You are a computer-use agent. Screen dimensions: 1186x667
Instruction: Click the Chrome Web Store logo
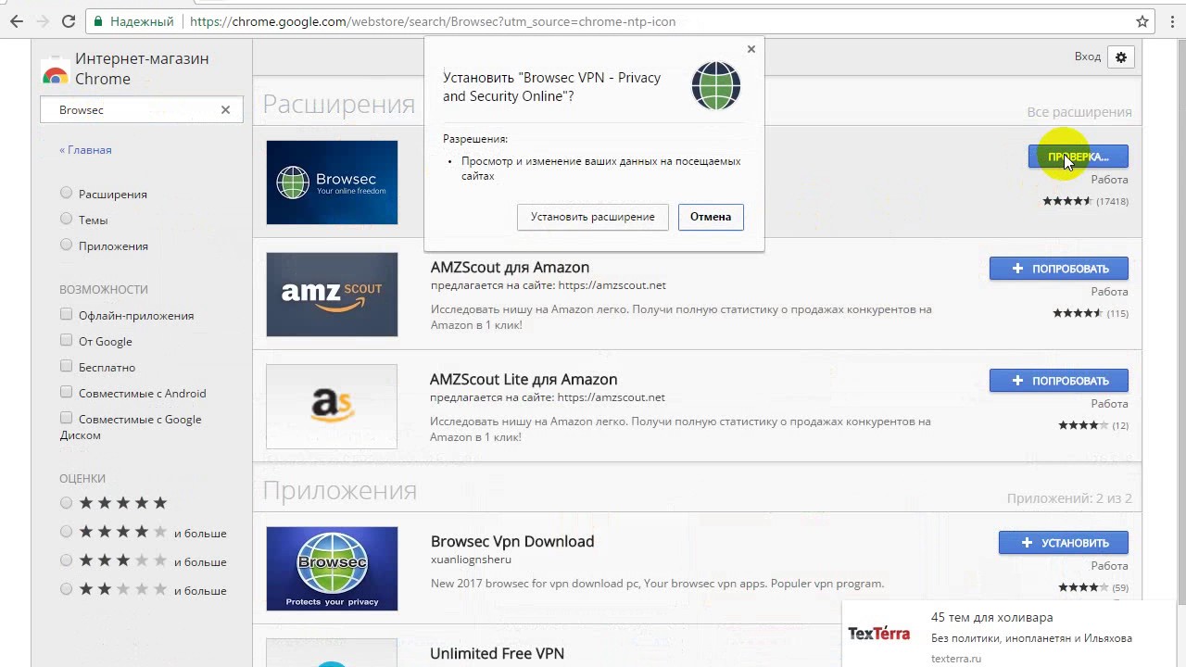pyautogui.click(x=55, y=70)
